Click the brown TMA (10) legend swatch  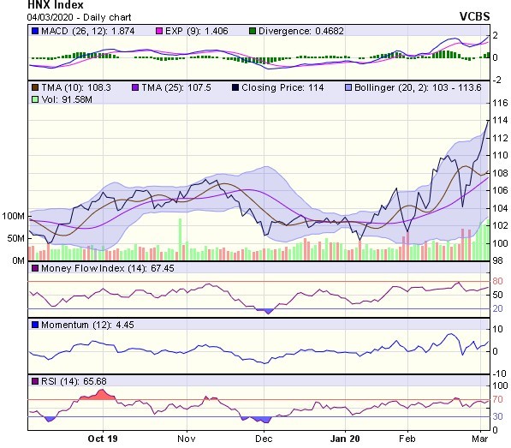(35, 87)
